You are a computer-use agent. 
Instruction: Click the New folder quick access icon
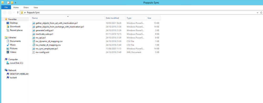pyautogui.click(x=12, y=3)
